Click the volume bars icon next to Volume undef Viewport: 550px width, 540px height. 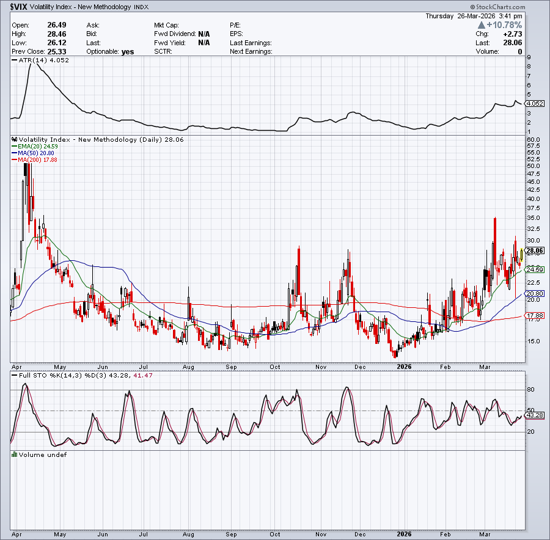click(x=15, y=454)
